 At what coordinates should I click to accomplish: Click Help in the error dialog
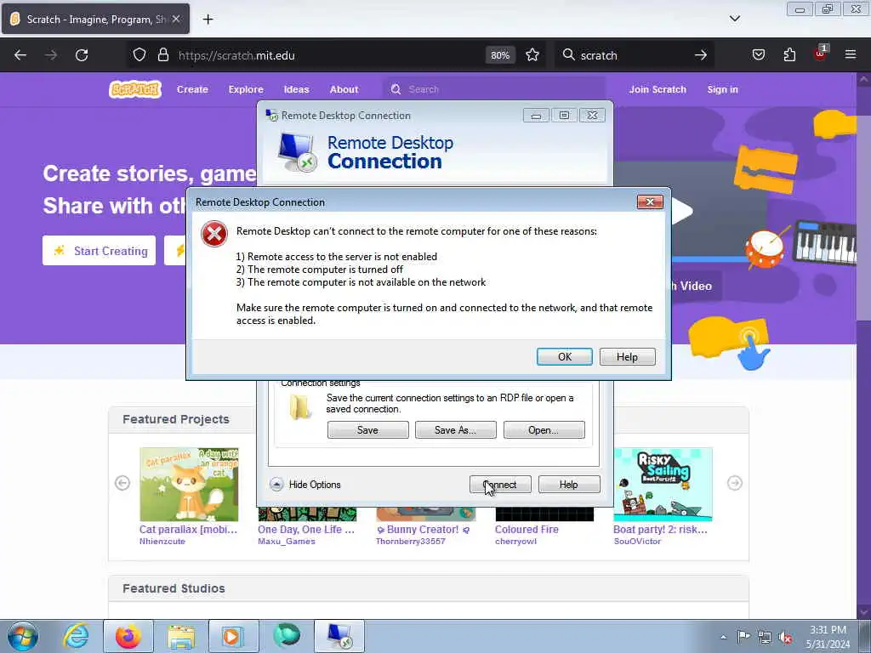pos(627,356)
